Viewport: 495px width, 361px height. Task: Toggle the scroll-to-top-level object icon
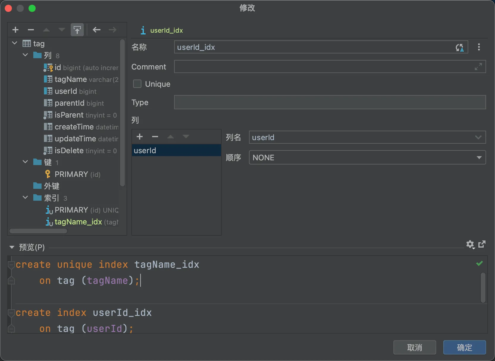pyautogui.click(x=77, y=30)
